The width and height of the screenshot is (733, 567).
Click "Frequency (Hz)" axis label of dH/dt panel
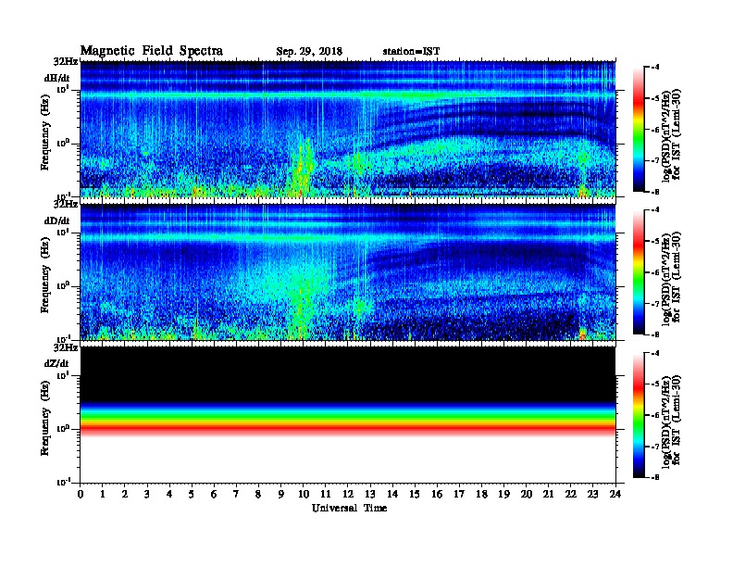[x=44, y=132]
